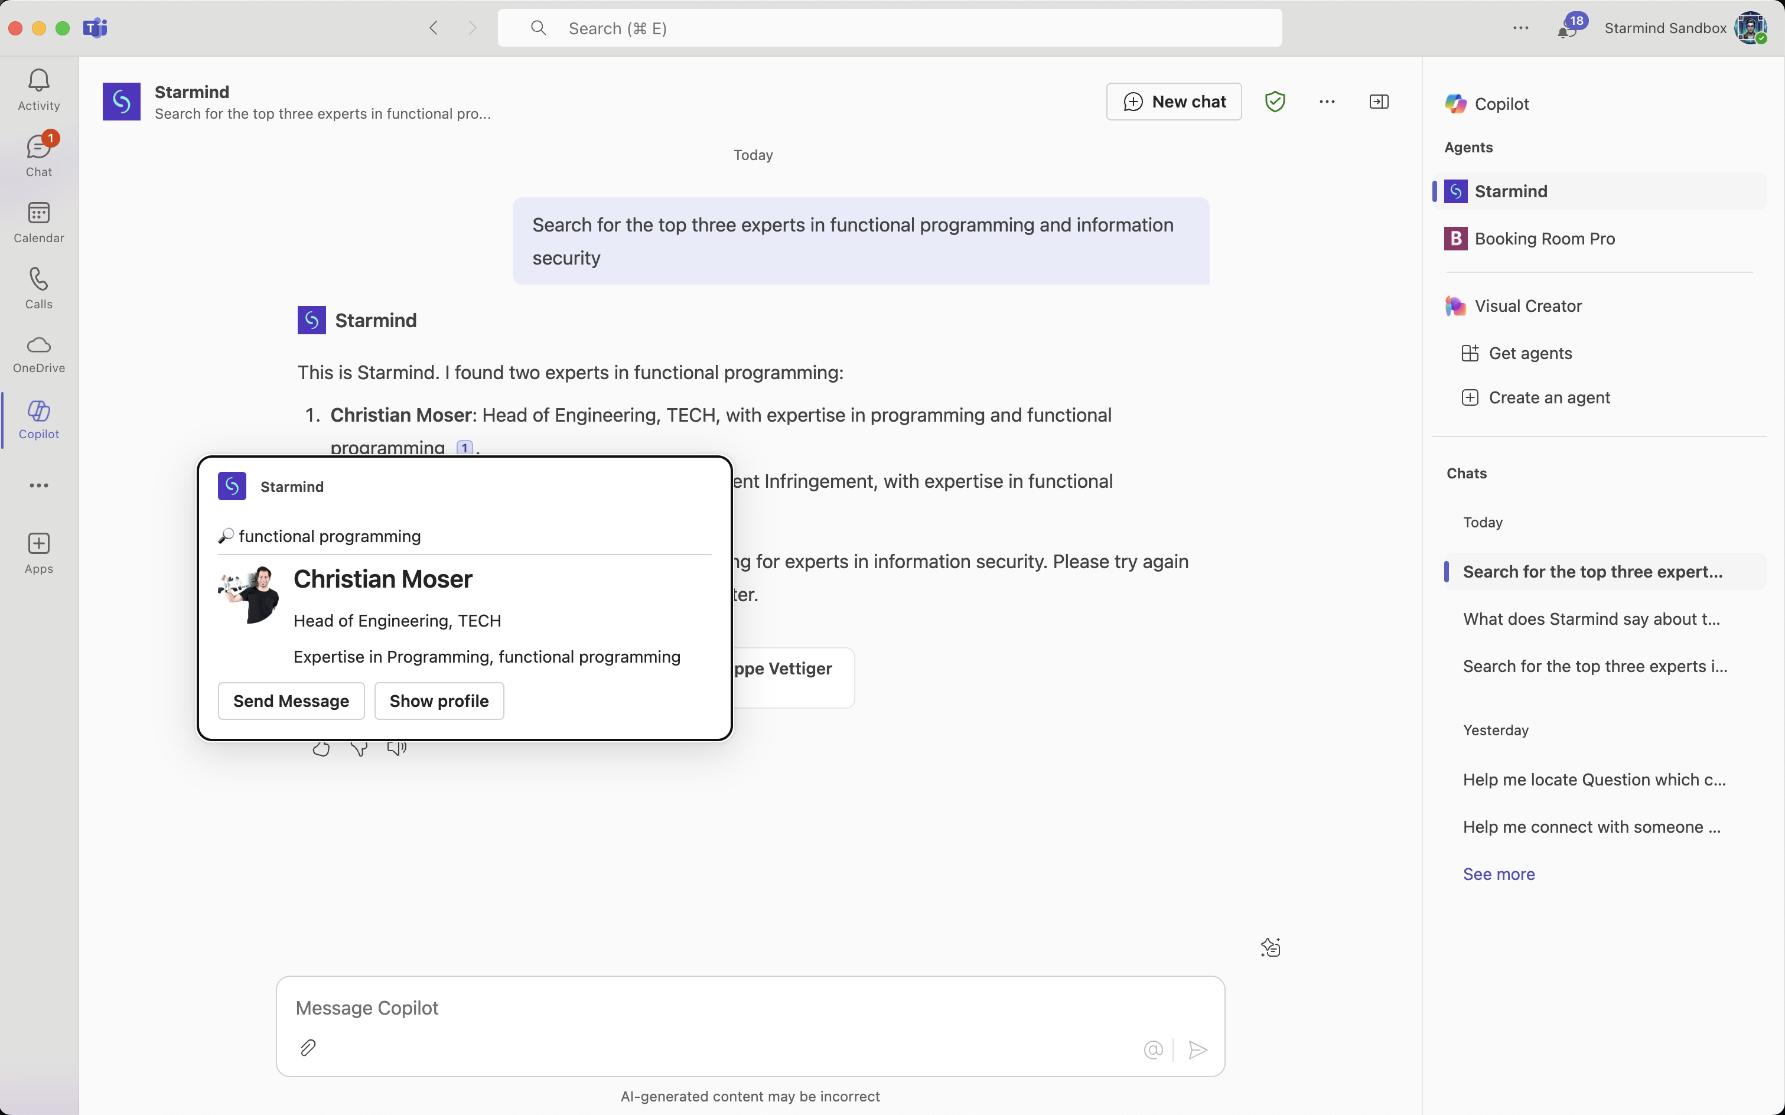Screen dimensions: 1785x1115
Task: Expand chat list with See more
Action: [1498, 874]
